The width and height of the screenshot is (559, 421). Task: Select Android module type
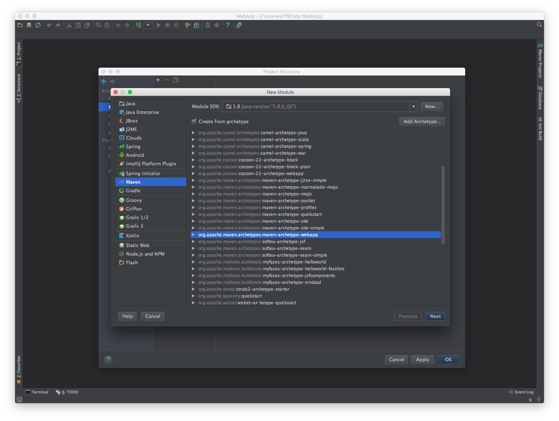coord(151,155)
